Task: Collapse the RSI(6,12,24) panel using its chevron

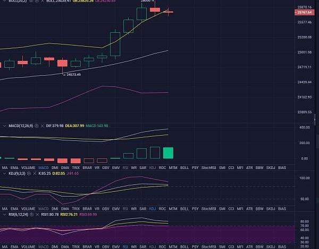Action: pos(4,215)
